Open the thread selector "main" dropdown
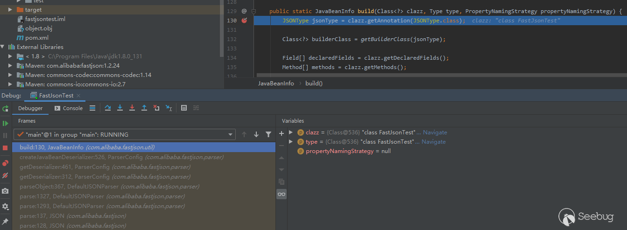The width and height of the screenshot is (627, 230). click(125, 134)
